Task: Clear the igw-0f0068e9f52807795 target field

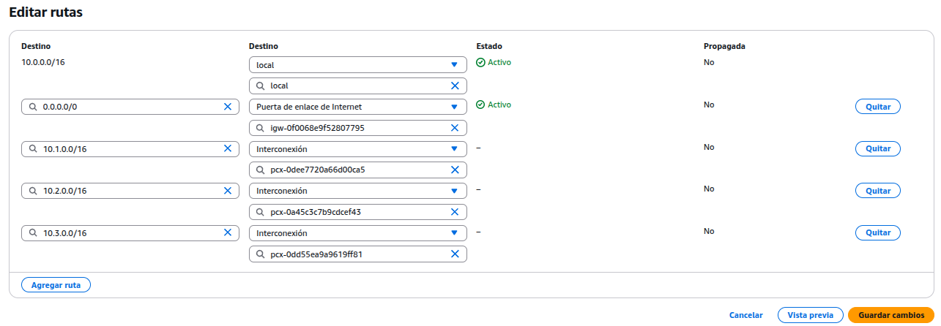Action: [x=455, y=128]
